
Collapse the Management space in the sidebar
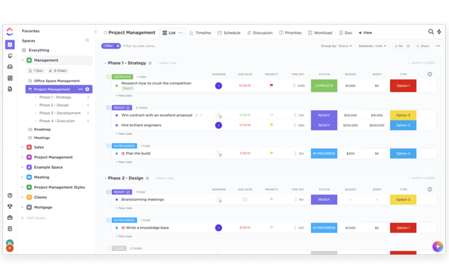[22, 60]
